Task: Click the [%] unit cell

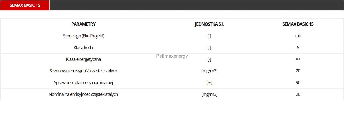Action: (209, 83)
